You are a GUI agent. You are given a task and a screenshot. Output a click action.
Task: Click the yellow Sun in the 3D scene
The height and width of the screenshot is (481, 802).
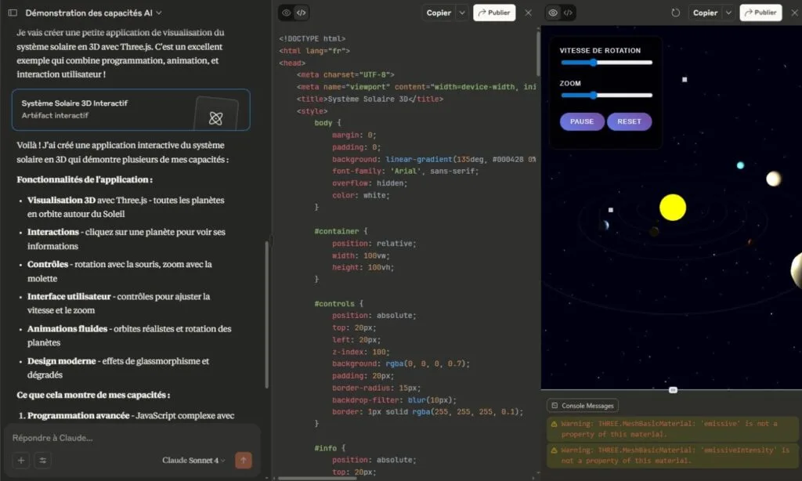click(673, 208)
